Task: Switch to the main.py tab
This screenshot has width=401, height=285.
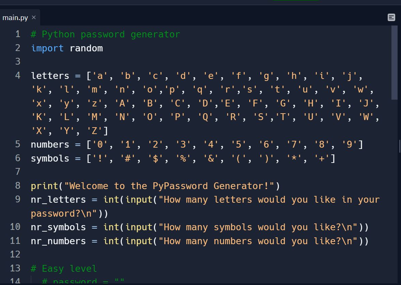Action: pyautogui.click(x=15, y=18)
